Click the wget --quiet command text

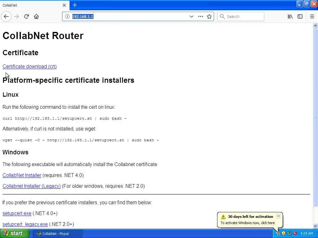[80, 140]
